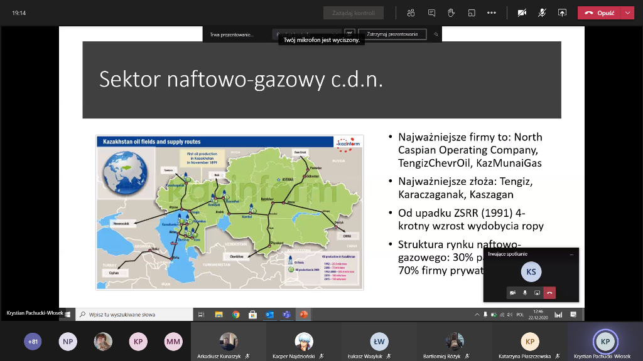The image size is (643, 361).
Task: Click microphone icon in Trwające spotkanie popup
Action: point(525,293)
